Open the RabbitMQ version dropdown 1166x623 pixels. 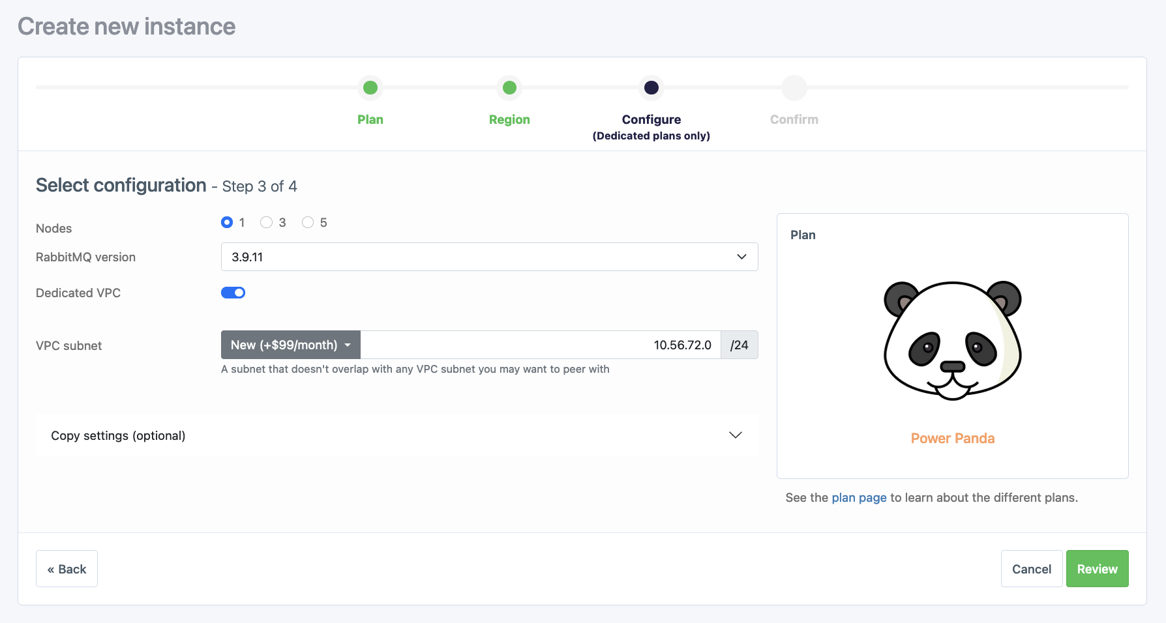click(x=489, y=257)
